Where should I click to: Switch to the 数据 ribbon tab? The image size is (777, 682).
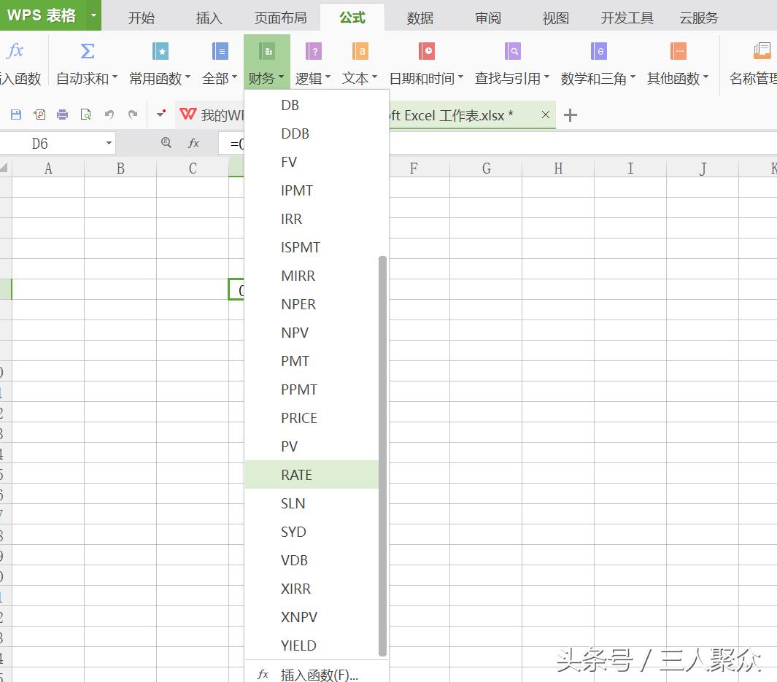point(420,18)
